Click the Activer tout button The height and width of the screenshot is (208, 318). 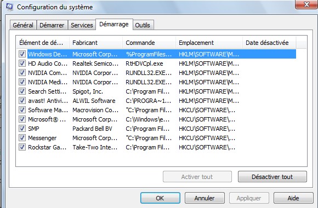tap(197, 177)
